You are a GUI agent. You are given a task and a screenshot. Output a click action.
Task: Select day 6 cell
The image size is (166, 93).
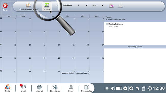click(x=38, y=37)
